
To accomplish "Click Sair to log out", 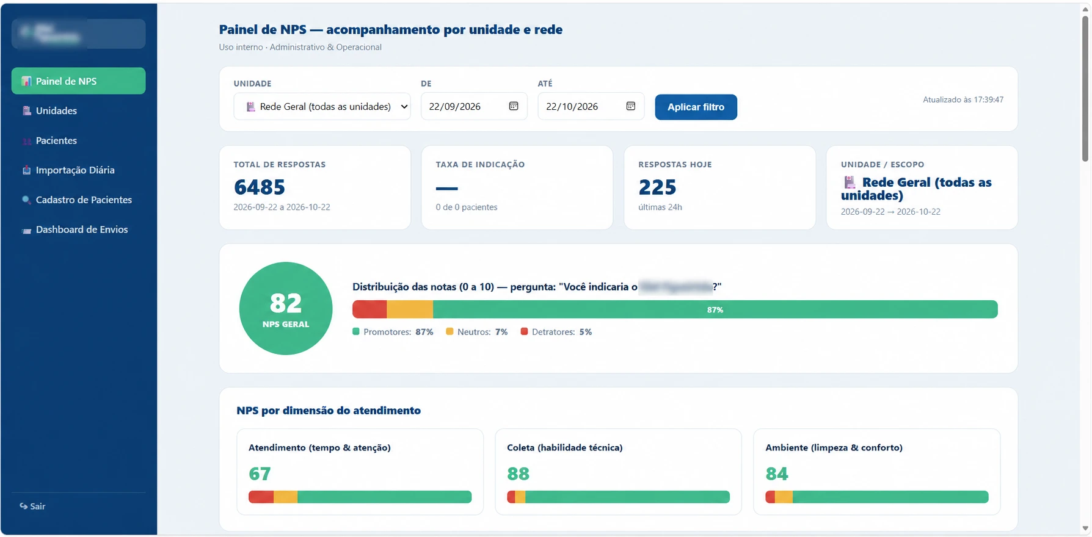I will (33, 506).
